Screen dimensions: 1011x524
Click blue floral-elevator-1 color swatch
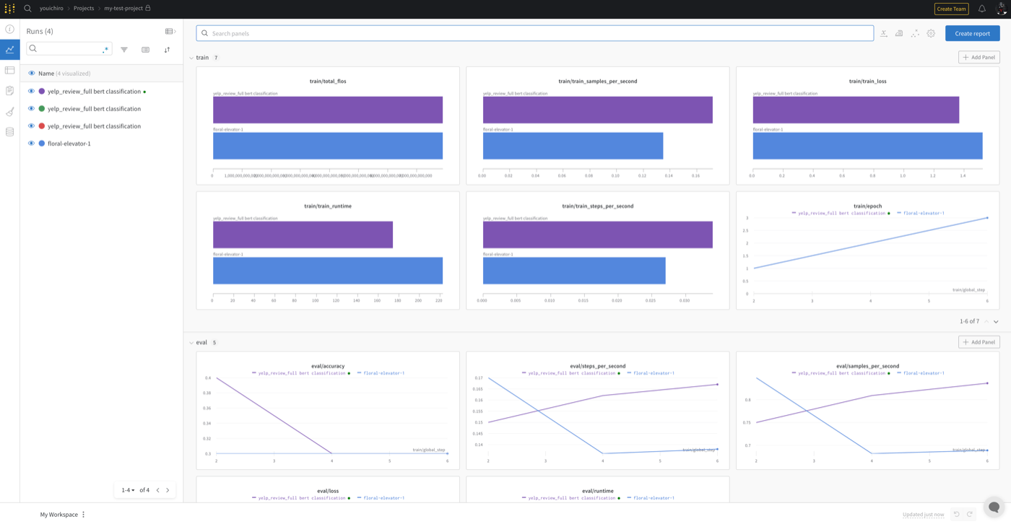click(x=42, y=144)
